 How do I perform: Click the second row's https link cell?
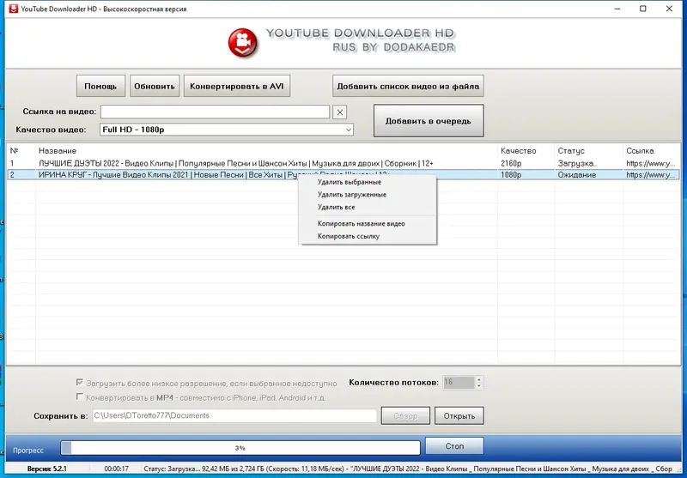651,175
